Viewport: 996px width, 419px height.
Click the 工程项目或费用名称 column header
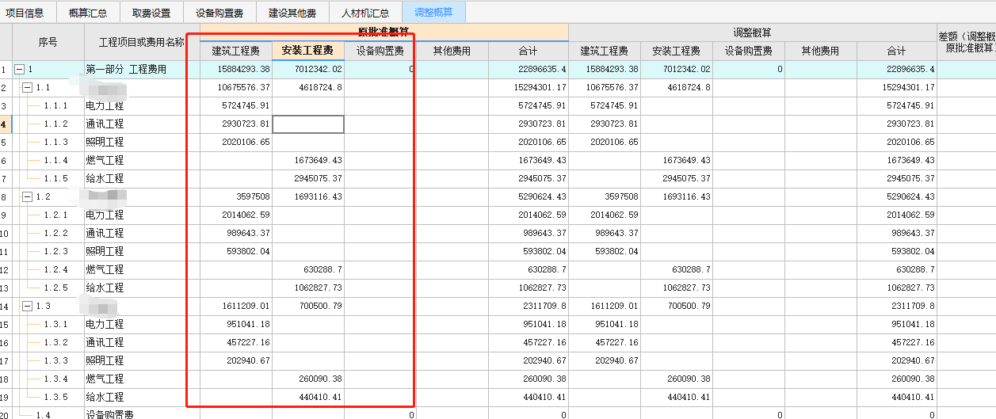(x=142, y=42)
